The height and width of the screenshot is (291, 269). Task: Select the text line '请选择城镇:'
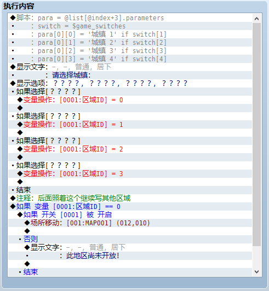coord(130,75)
